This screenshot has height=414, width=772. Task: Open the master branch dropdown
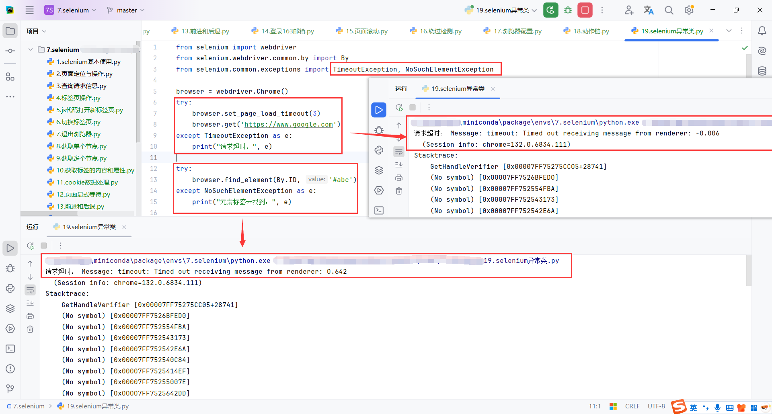click(125, 10)
